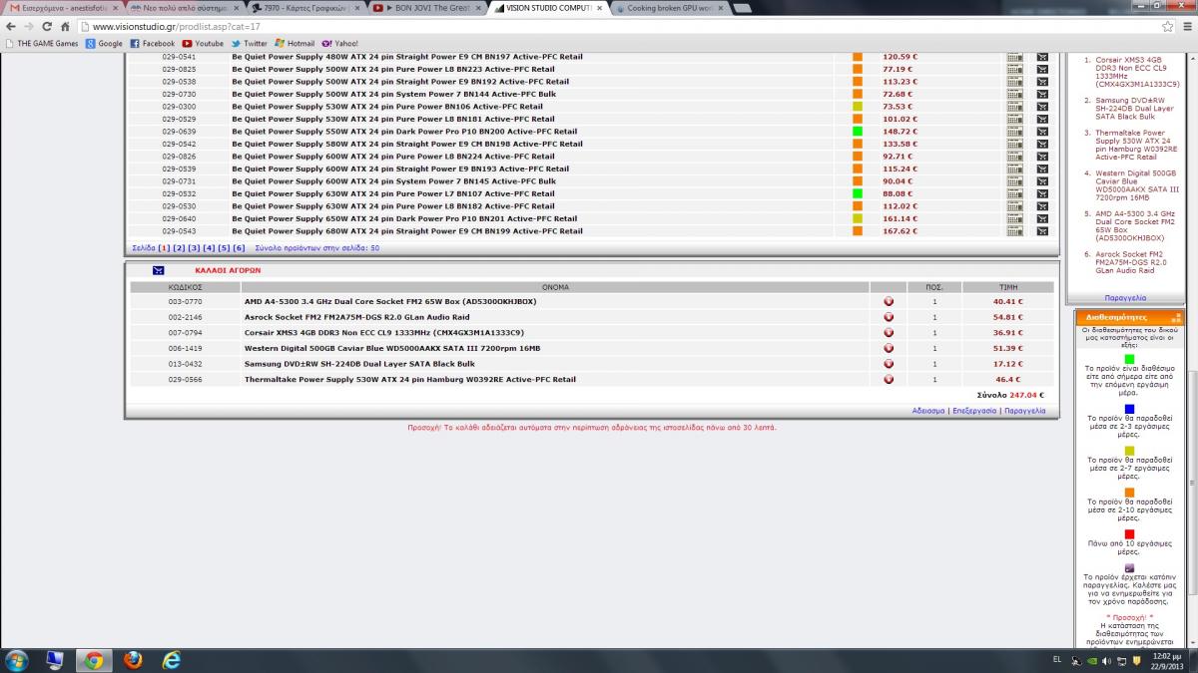Go to results page 6
1198x673 pixels.
pos(239,247)
